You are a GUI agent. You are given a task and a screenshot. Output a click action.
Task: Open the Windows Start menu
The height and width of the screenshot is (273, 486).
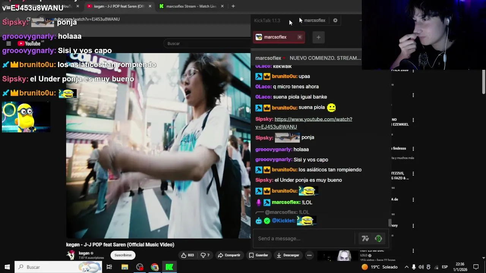(7, 267)
